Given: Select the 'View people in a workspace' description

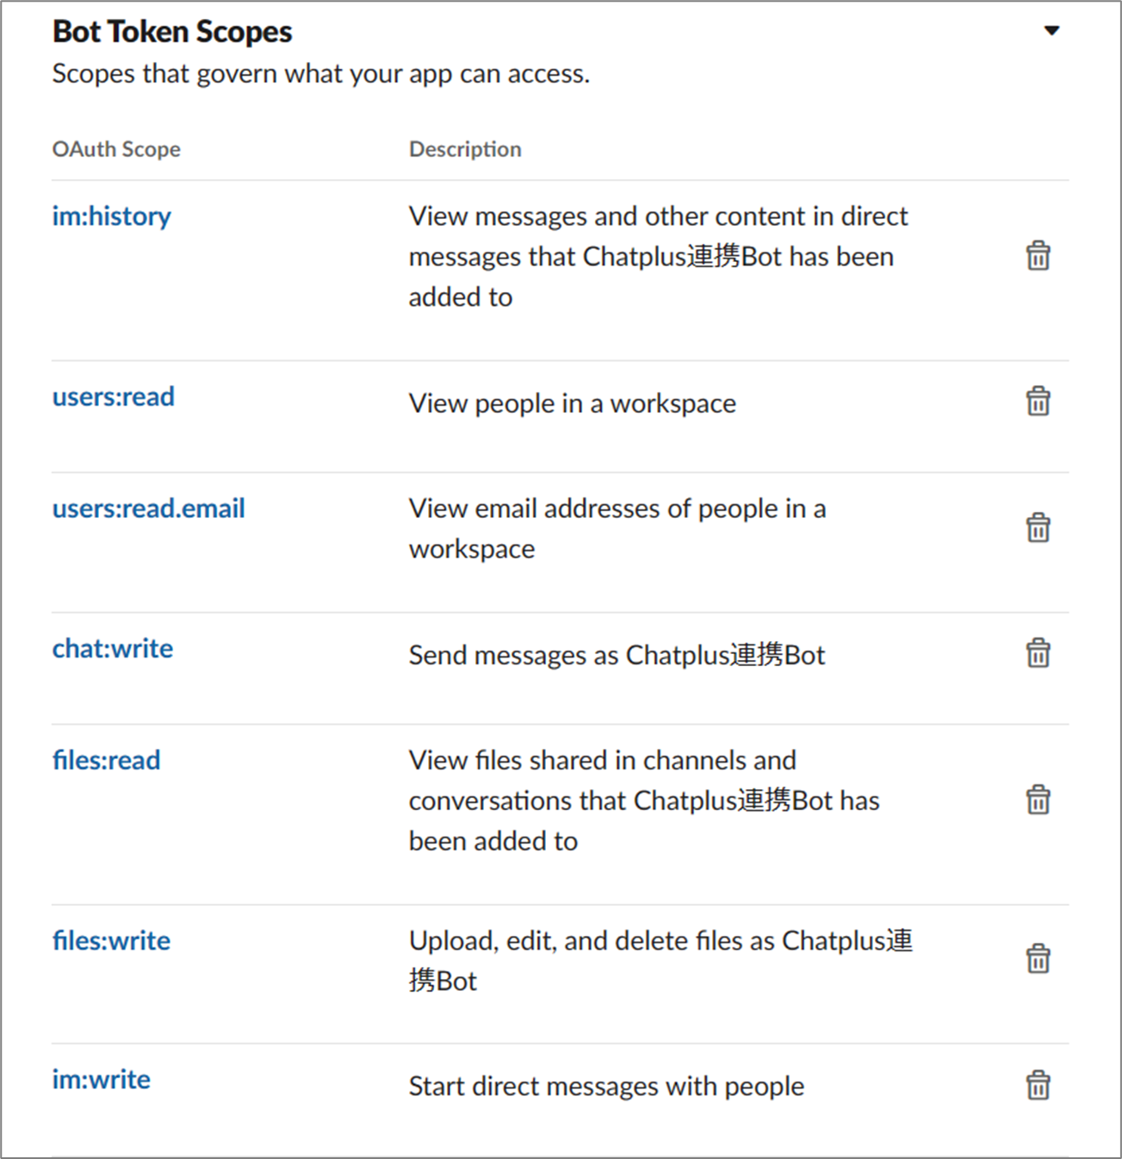Looking at the screenshot, I should point(573,404).
